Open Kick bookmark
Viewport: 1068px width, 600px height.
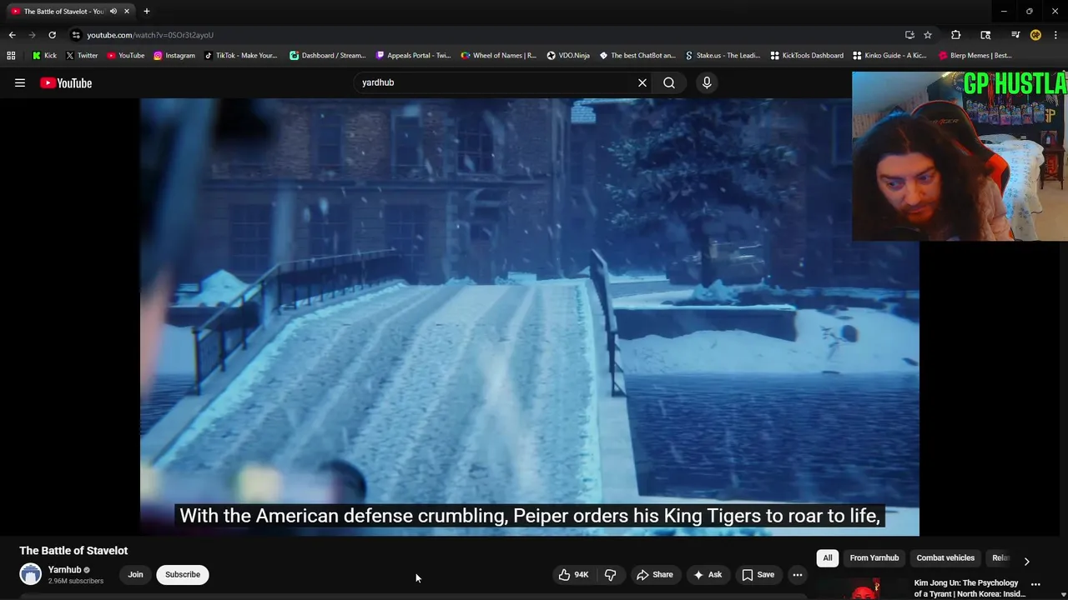(x=44, y=56)
